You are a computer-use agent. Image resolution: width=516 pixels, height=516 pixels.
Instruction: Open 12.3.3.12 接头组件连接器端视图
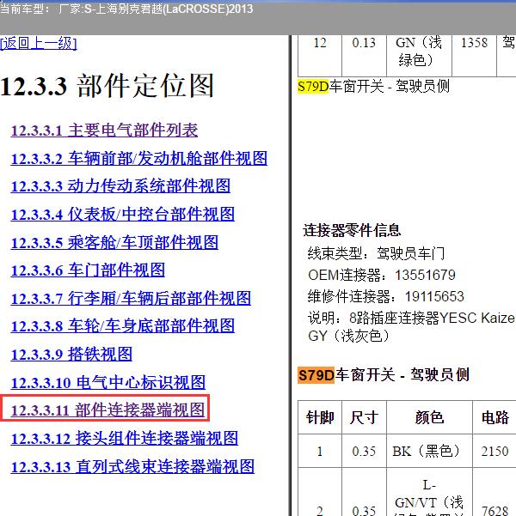click(125, 439)
